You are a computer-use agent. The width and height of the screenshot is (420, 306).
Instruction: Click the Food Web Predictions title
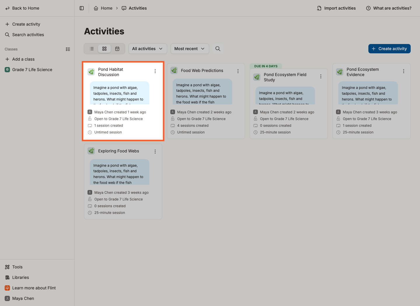click(x=202, y=71)
